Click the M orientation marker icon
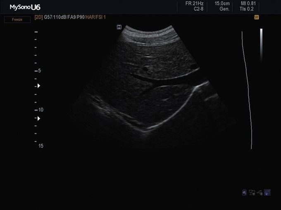The height and width of the screenshot is (210, 281). (x=119, y=27)
